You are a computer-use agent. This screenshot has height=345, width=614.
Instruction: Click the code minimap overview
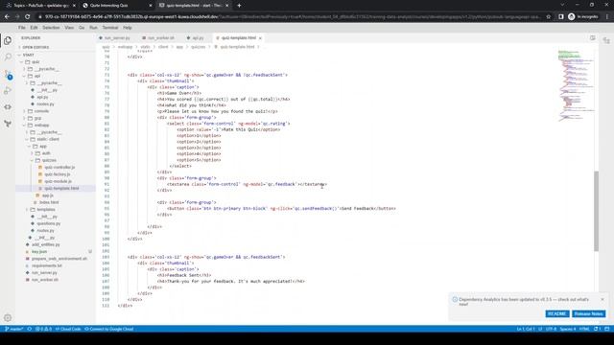coord(576,85)
